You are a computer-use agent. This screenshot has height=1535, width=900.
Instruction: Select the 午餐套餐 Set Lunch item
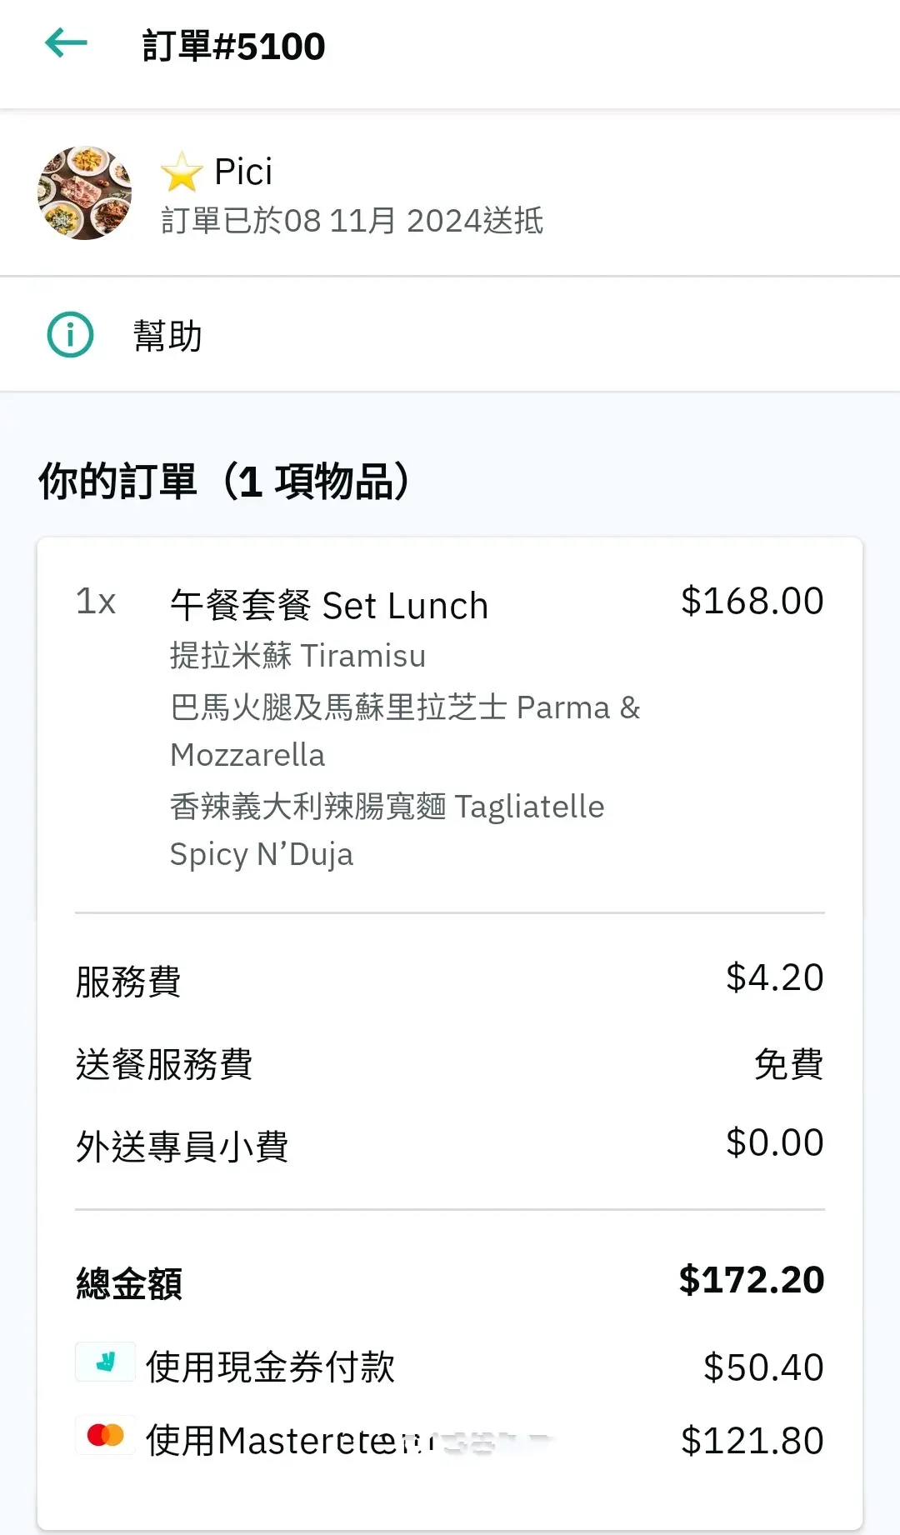click(x=329, y=606)
